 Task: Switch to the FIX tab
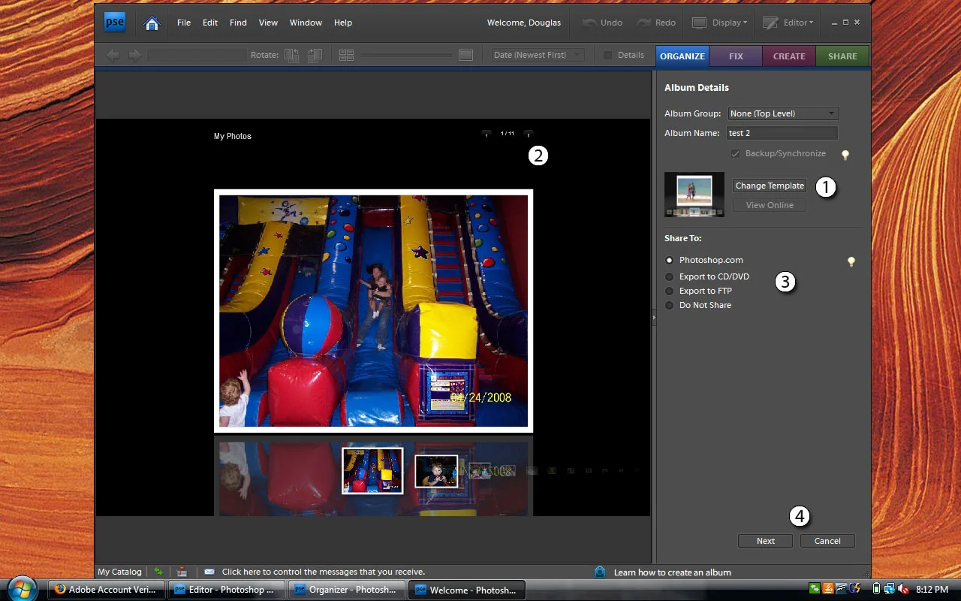736,56
